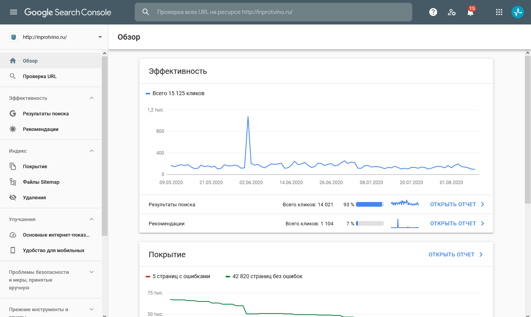Open the Покрытие card report link
The width and height of the screenshot is (531, 317).
(456, 254)
